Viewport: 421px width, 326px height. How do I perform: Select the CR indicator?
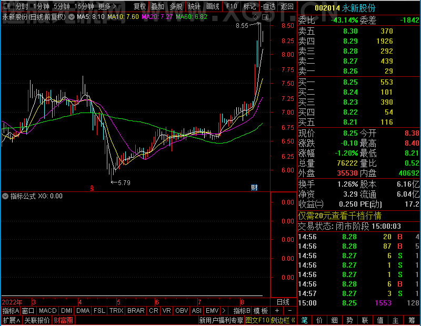tap(153, 311)
